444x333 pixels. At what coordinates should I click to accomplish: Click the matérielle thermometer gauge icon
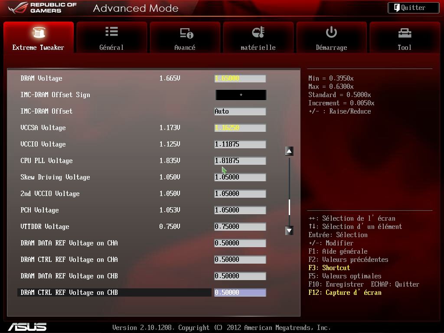[x=258, y=32]
